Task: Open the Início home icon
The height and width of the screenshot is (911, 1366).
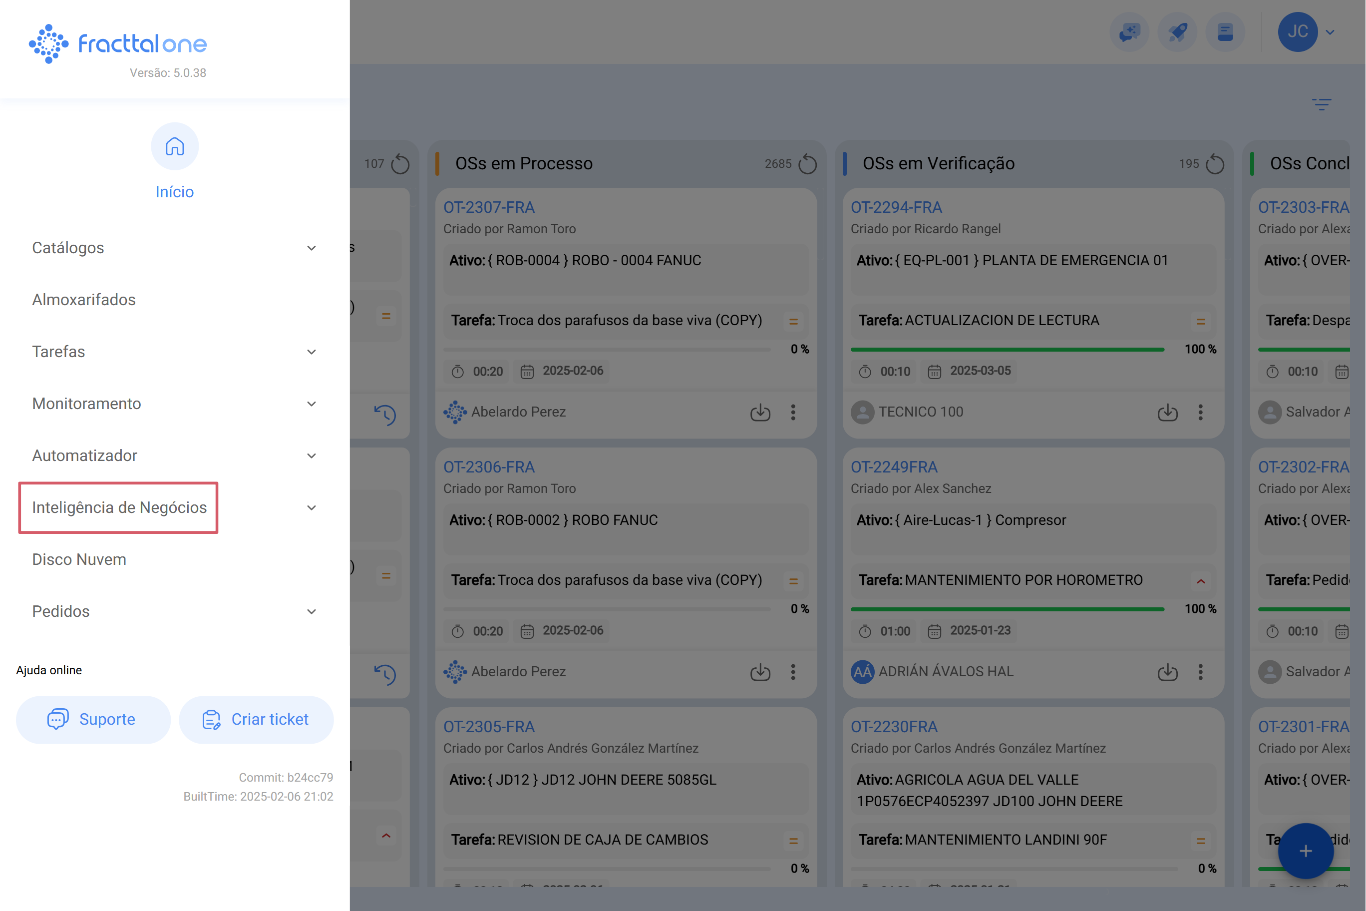Action: (x=175, y=146)
